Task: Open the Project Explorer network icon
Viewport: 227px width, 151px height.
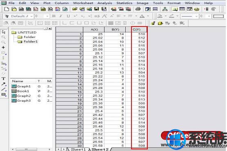Action: (x=165, y=9)
